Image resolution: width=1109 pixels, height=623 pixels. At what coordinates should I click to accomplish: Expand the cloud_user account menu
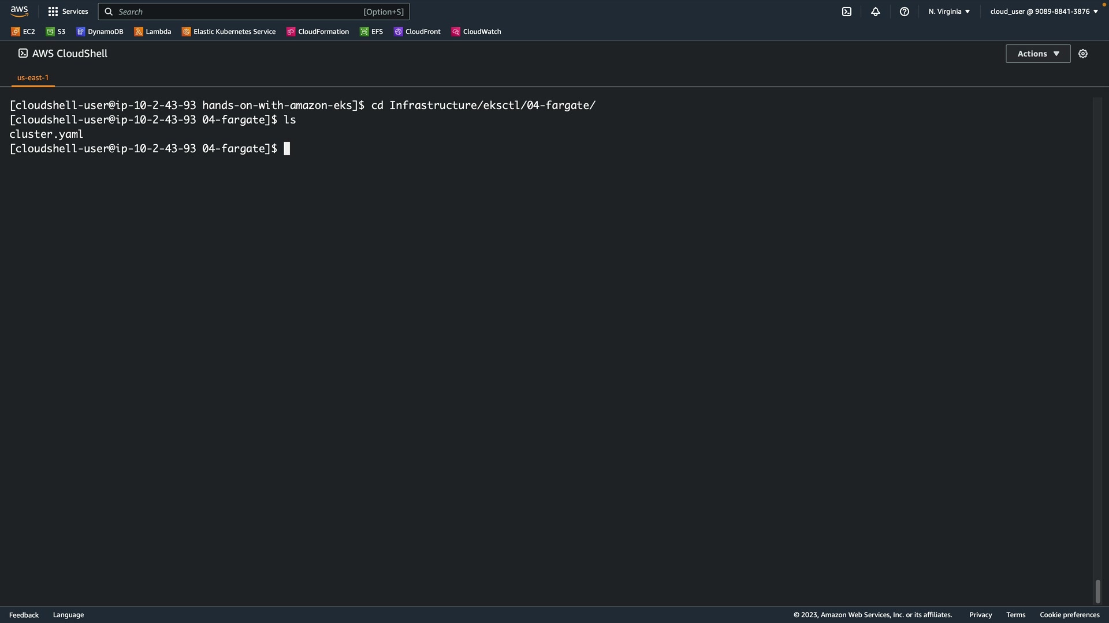point(1043,12)
